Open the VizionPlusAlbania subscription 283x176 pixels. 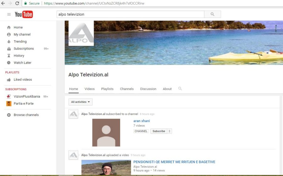pos(27,97)
